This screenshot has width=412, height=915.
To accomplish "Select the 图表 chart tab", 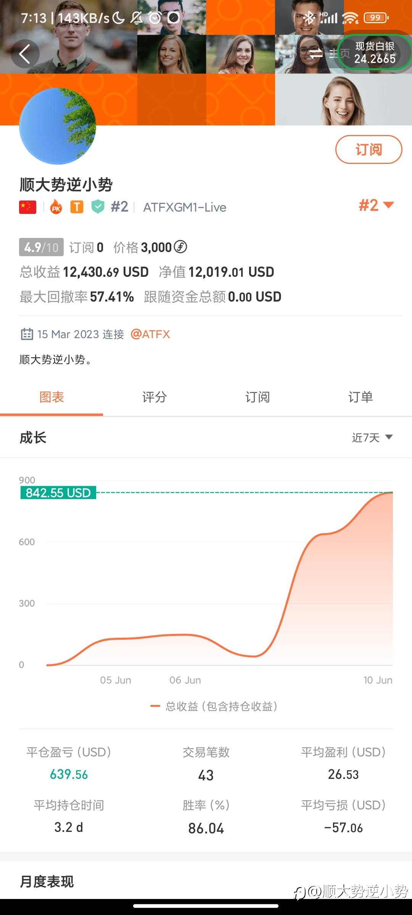I will [x=51, y=397].
